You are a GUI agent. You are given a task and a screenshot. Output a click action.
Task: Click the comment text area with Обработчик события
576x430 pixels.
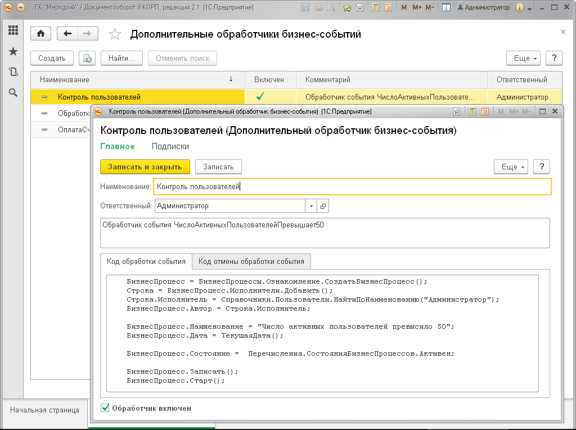[x=325, y=233]
